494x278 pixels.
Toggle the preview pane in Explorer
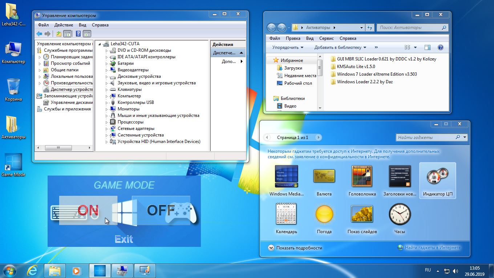point(428,47)
